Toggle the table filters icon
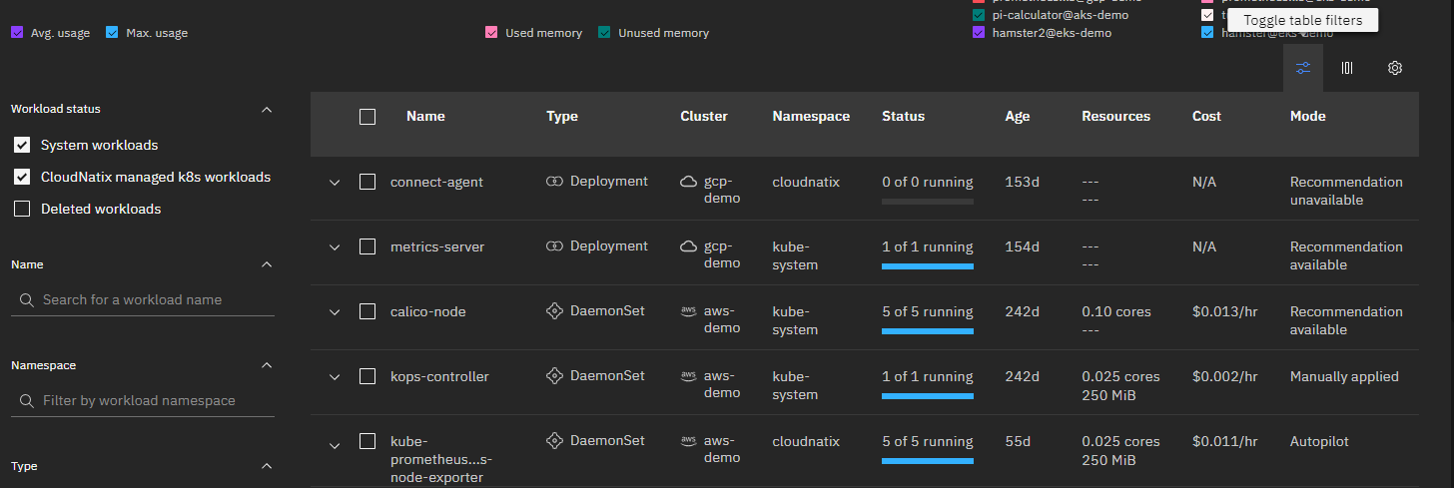1454x488 pixels. point(1303,68)
